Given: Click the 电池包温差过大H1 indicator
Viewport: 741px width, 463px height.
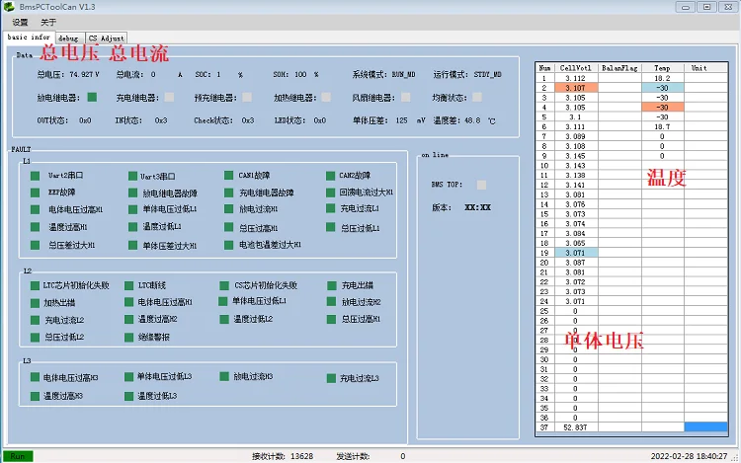Looking at the screenshot, I should click(228, 244).
